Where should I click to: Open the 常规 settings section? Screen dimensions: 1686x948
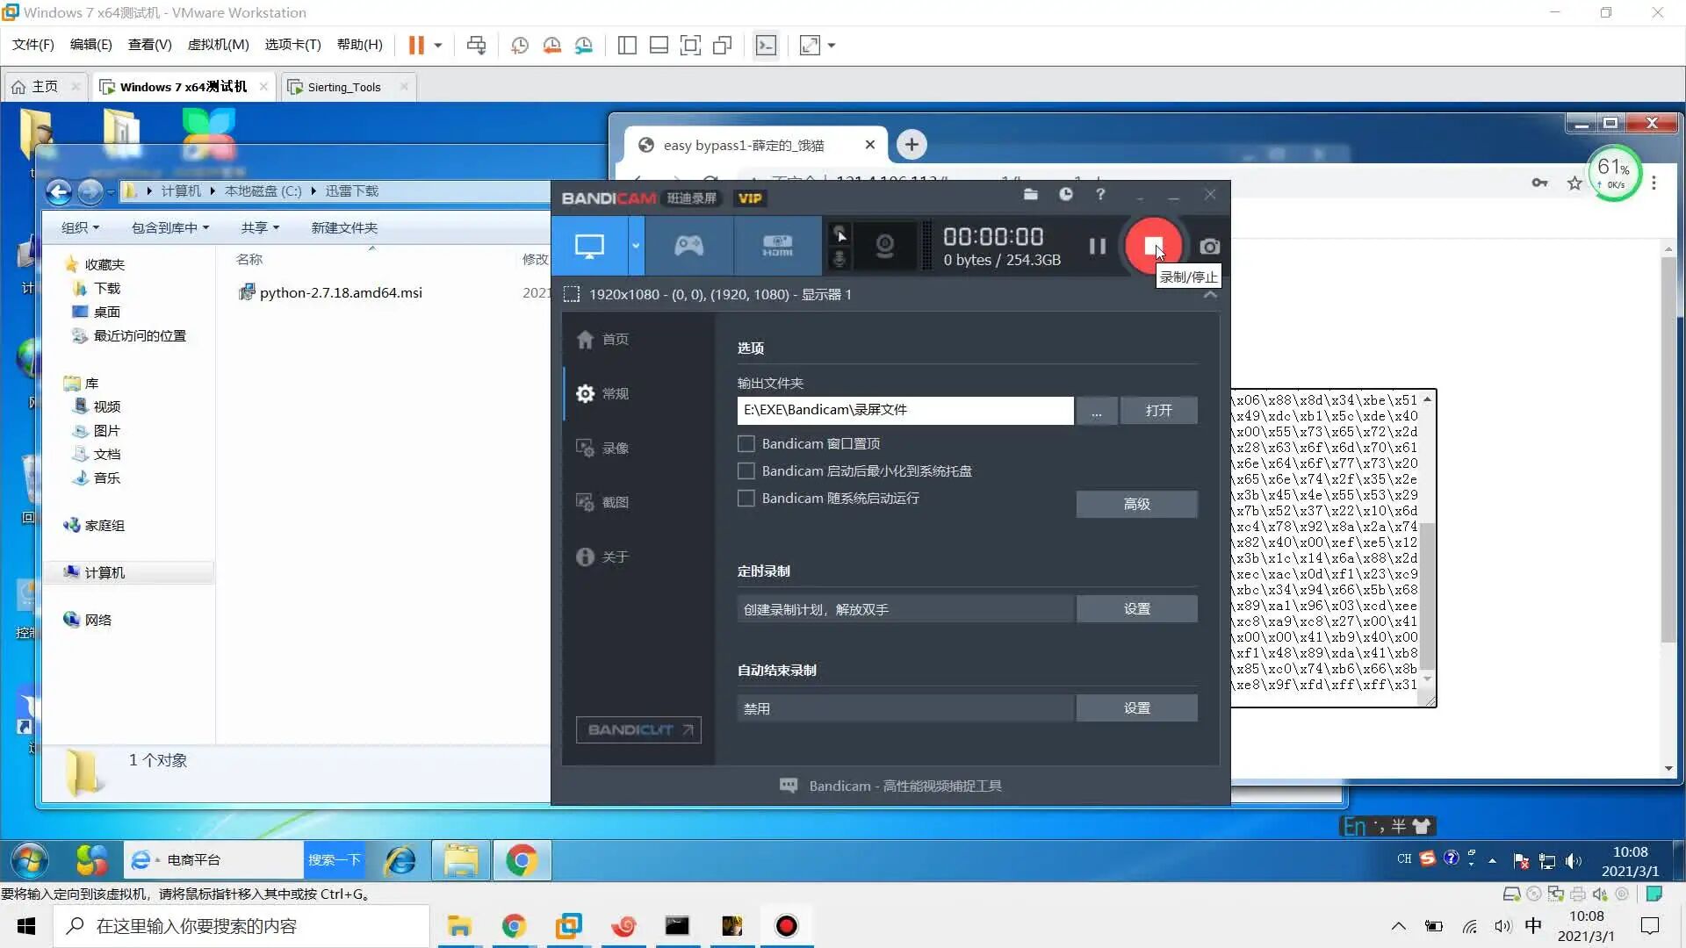coord(602,394)
